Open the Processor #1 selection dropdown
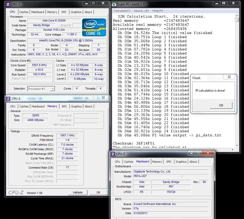 53,89
